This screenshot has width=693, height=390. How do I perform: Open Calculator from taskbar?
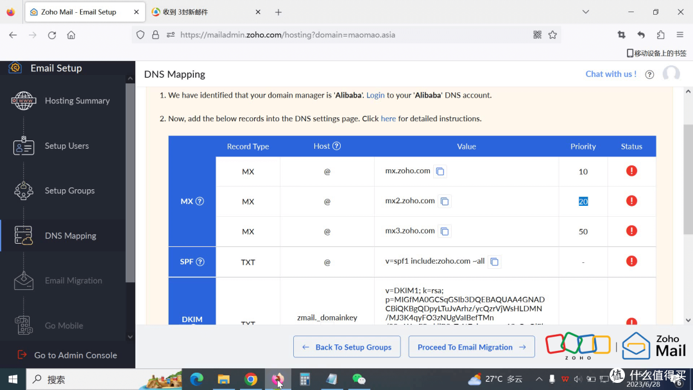[305, 379]
